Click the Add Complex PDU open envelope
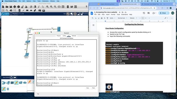 (x=44, y=10)
